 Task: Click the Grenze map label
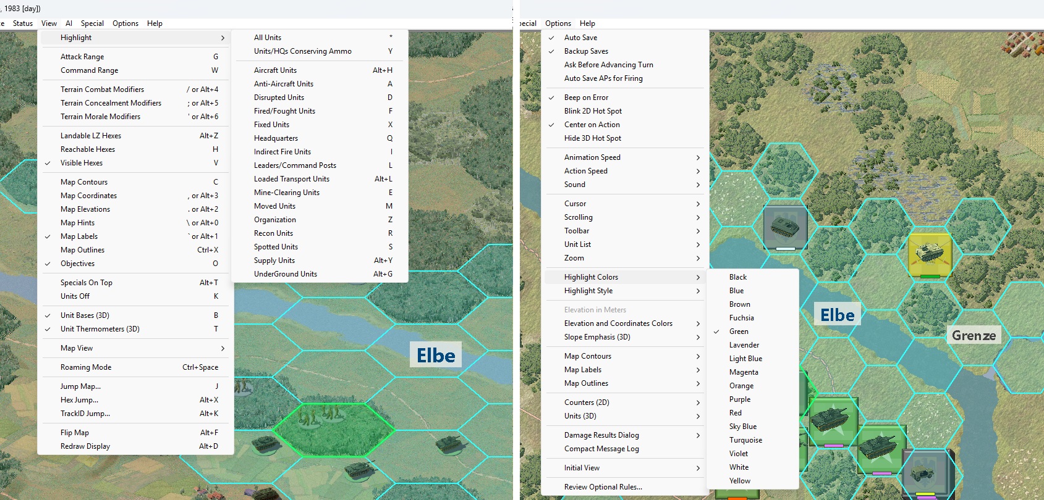coord(974,335)
